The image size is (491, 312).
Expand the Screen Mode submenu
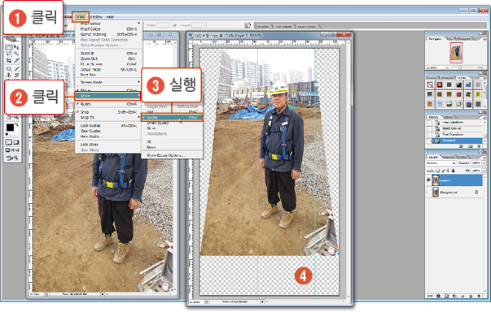pos(108,82)
